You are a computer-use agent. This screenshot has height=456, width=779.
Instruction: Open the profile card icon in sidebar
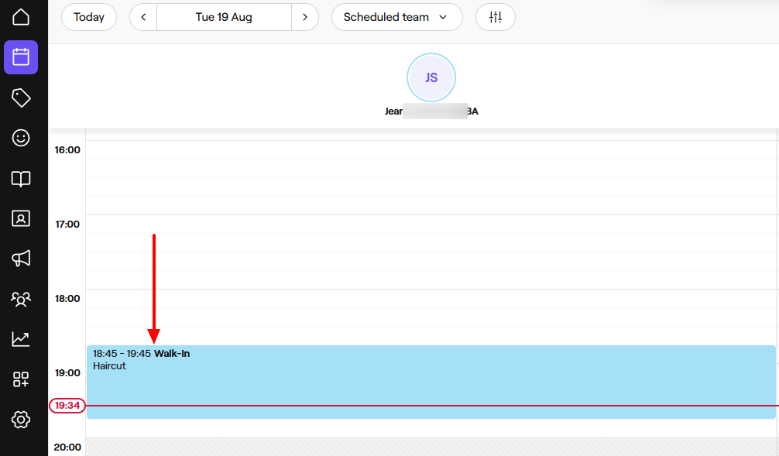[x=21, y=218]
